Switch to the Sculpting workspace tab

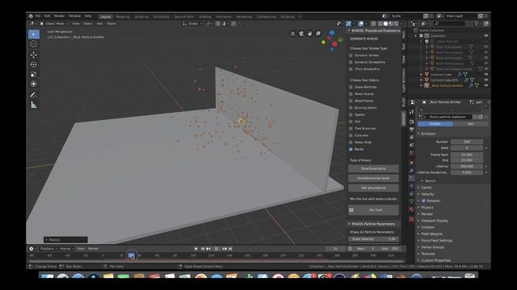click(141, 17)
